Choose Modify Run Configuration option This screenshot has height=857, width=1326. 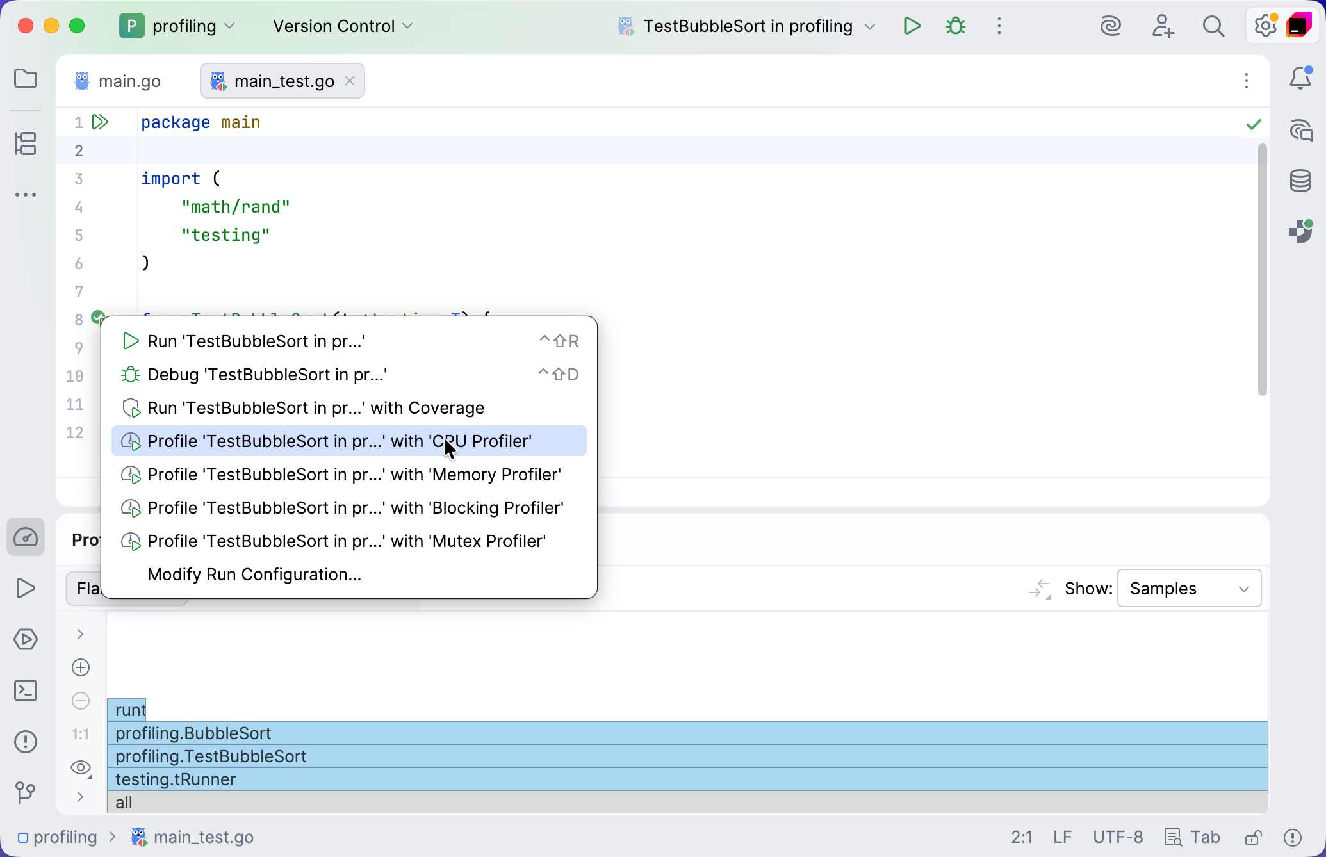(x=254, y=575)
